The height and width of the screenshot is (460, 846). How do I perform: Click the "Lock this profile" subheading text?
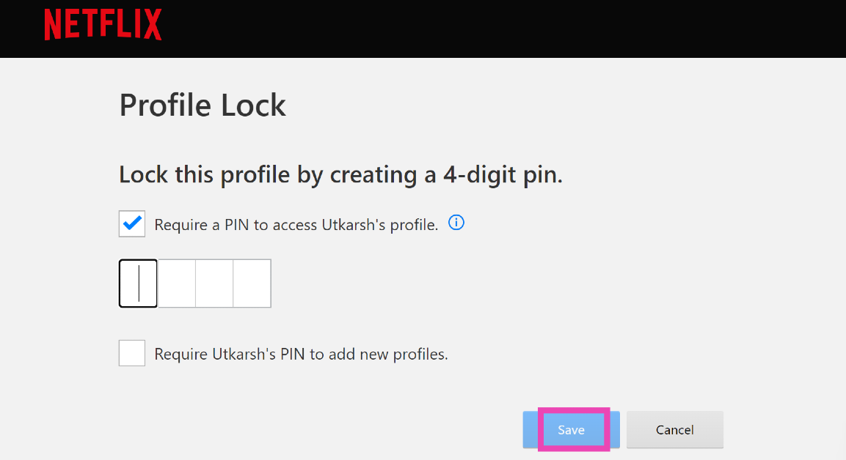205,175
